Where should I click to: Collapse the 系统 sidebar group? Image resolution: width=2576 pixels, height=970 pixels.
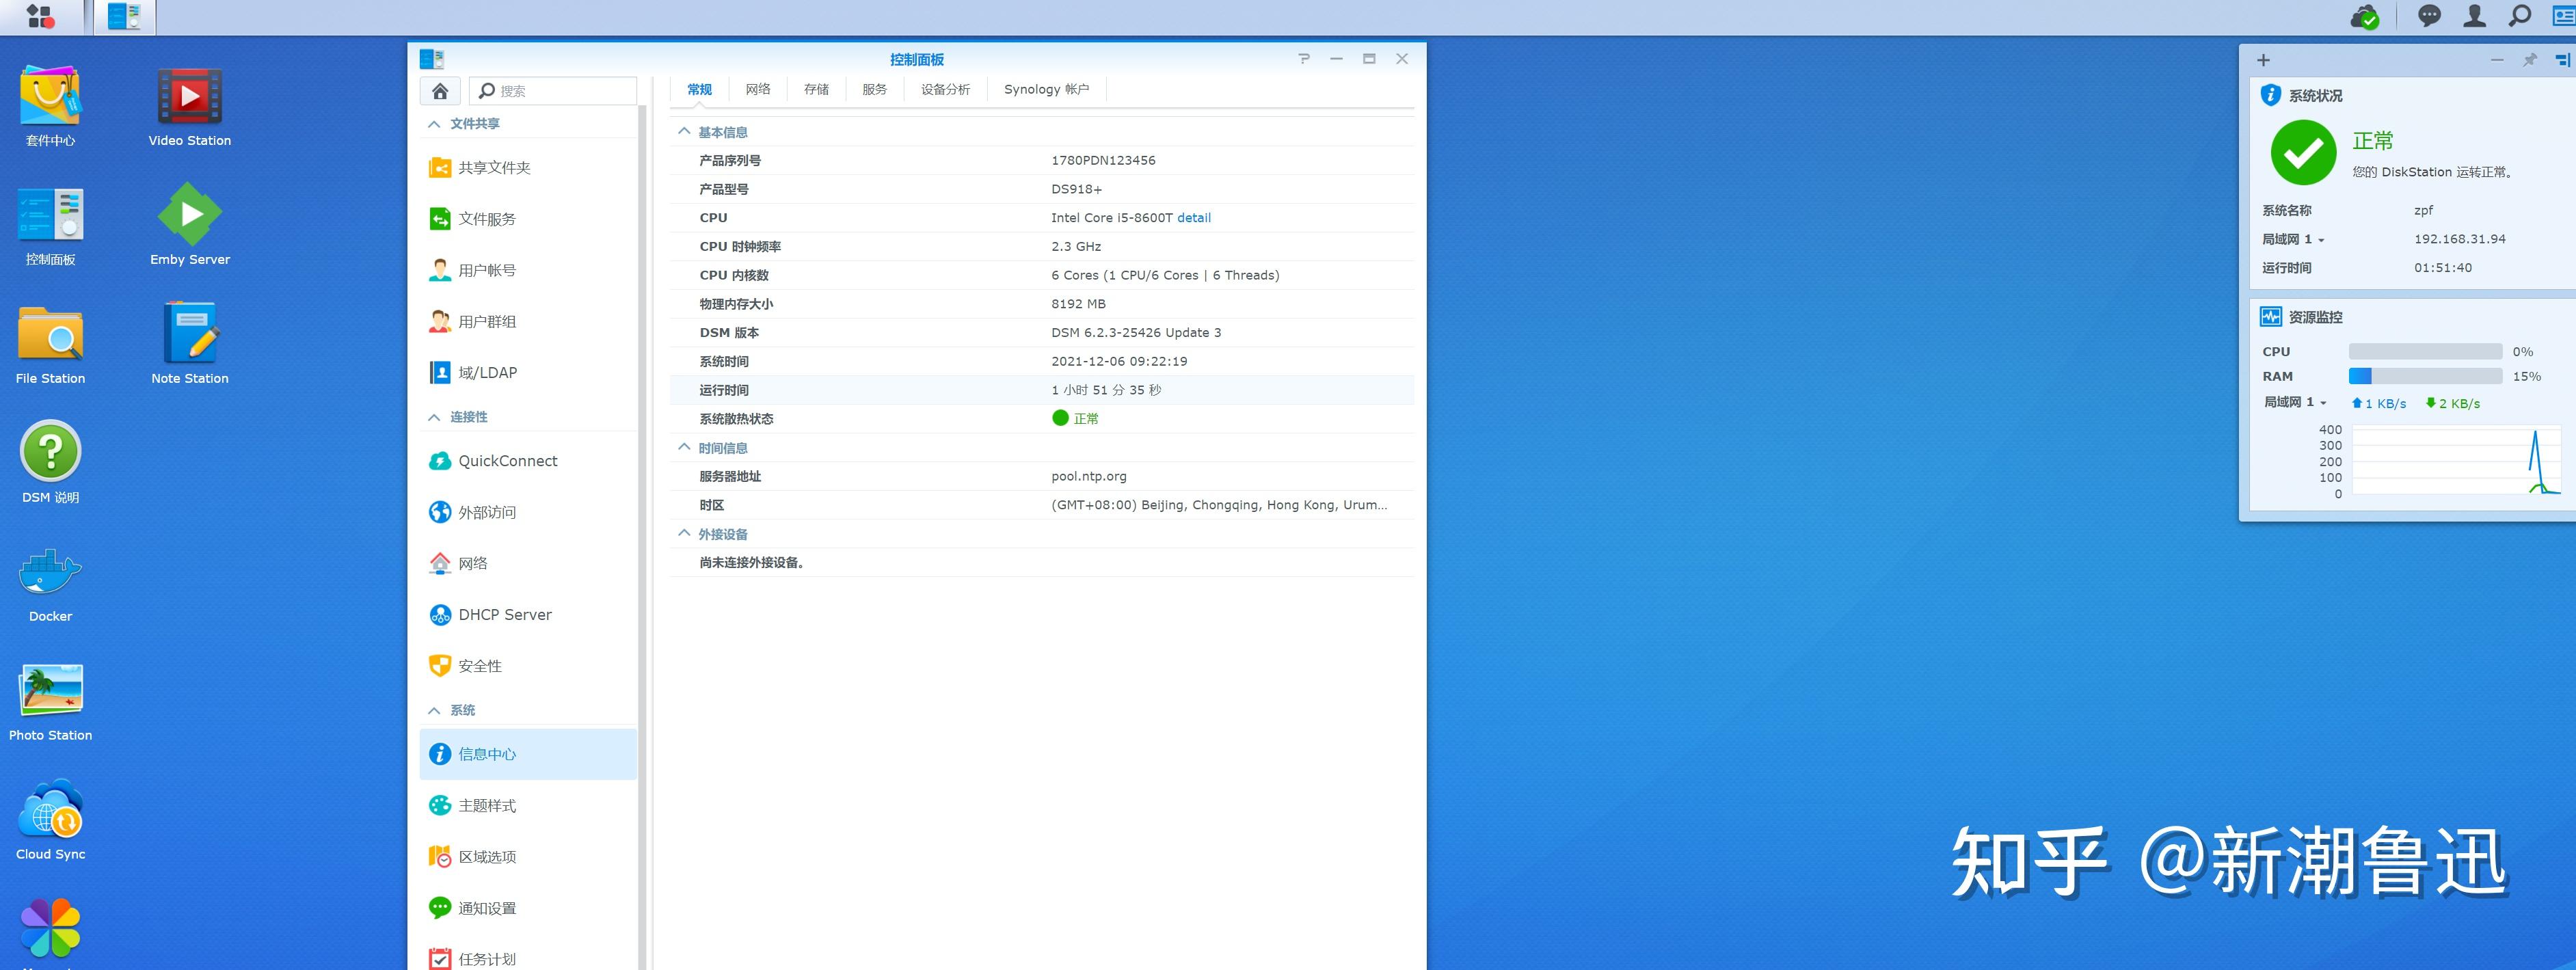[x=434, y=710]
